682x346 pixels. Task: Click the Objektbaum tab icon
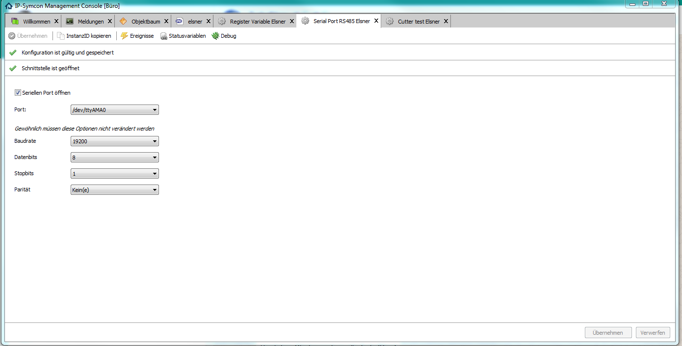(123, 21)
